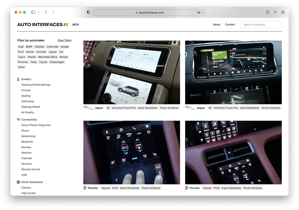Image resolution: width=299 pixels, height=210 pixels.
Task: Open the Jaguar navigation screen thumbnail
Action: [x=233, y=72]
